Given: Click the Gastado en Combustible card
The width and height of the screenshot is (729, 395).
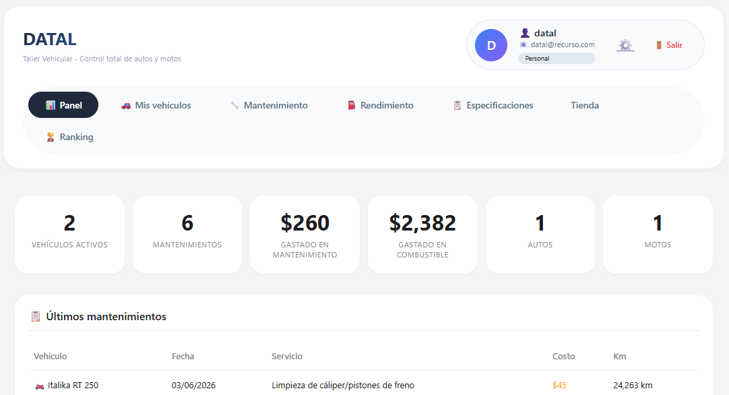Looking at the screenshot, I should coord(422,235).
